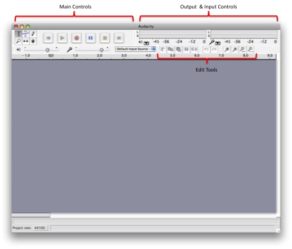The width and height of the screenshot is (292, 249).
Task: Click the input level meter bar
Action: [244, 34]
